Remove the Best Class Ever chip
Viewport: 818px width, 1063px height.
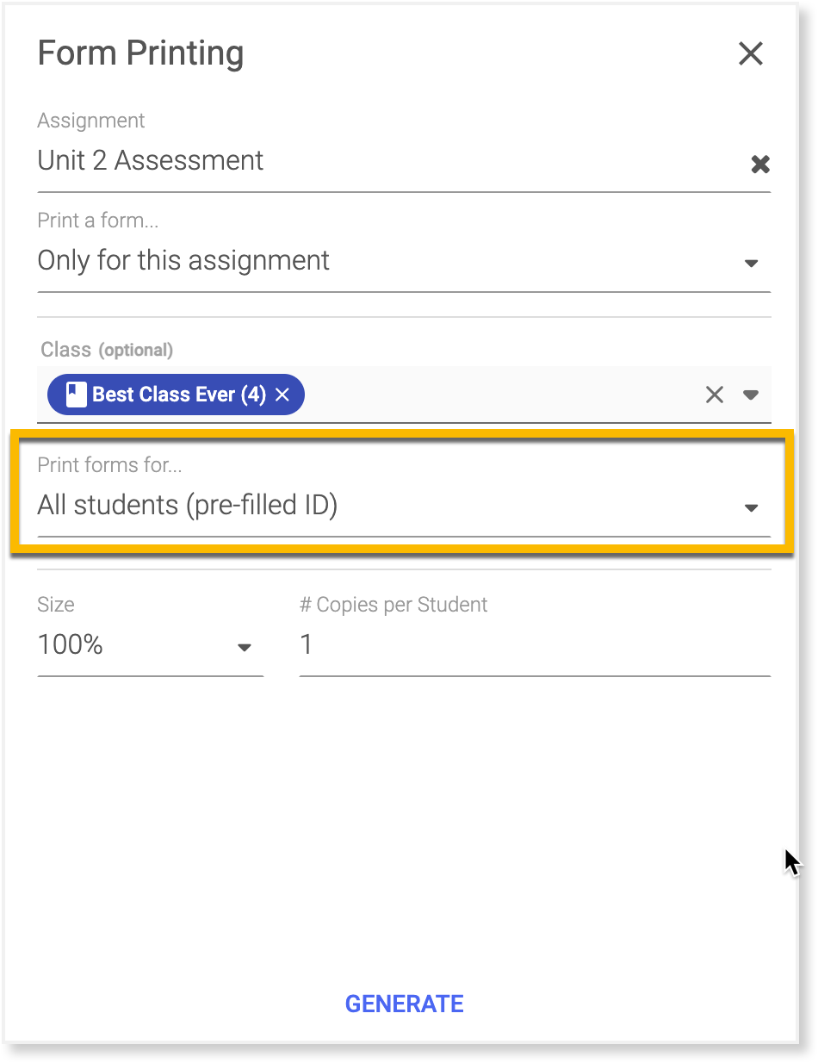282,395
